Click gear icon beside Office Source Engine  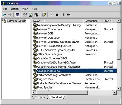click(x=35, y=54)
